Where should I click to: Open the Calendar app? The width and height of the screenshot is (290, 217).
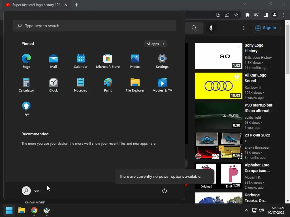coord(81,61)
